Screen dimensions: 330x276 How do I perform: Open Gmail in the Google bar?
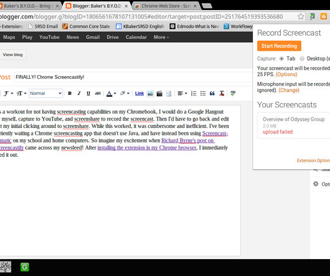(93, 37)
